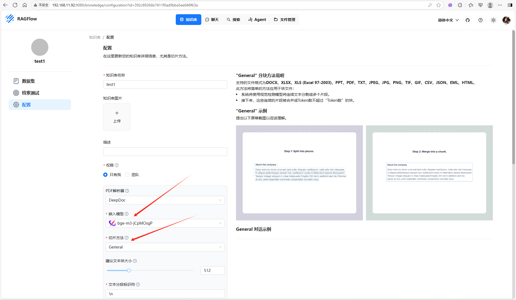This screenshot has height=300, width=516.
Task: Click help icon next to PDF解析器
Action: coord(127,191)
